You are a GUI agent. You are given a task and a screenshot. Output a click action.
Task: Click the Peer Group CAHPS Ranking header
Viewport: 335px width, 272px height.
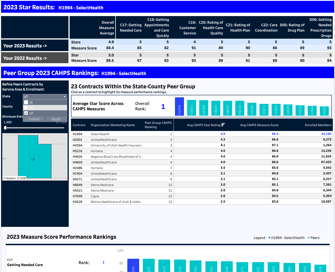[158, 125]
